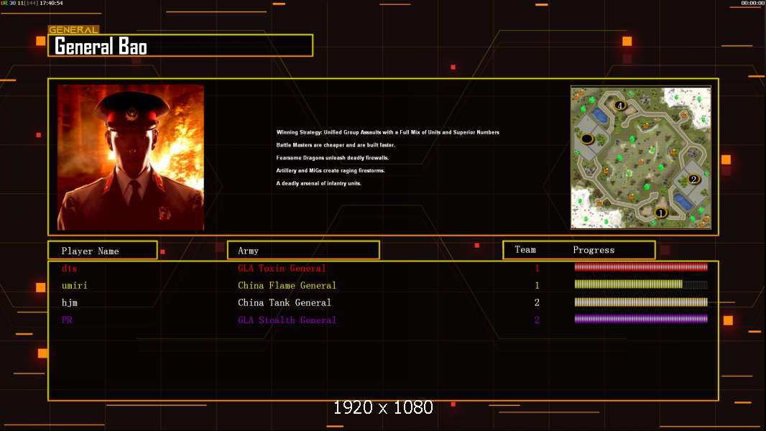This screenshot has width=766, height=431.
Task: Click GLA Toxin General army entry
Action: [x=282, y=268]
